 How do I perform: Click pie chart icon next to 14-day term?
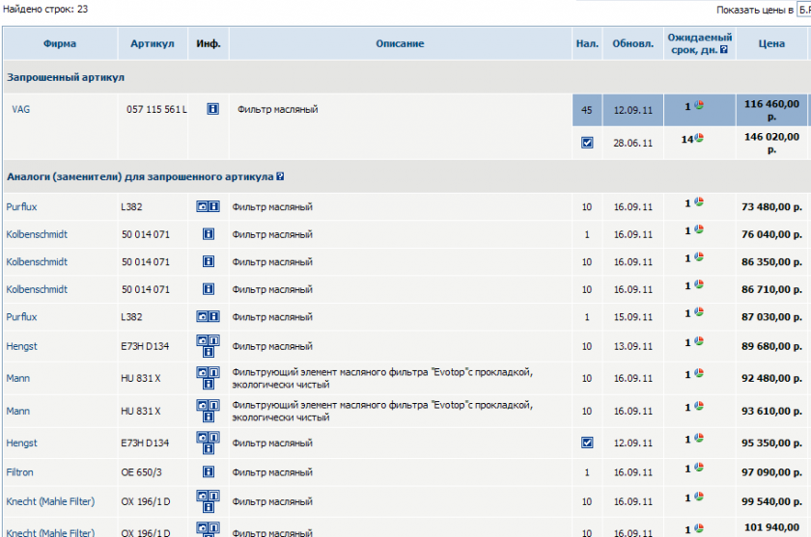(x=699, y=138)
